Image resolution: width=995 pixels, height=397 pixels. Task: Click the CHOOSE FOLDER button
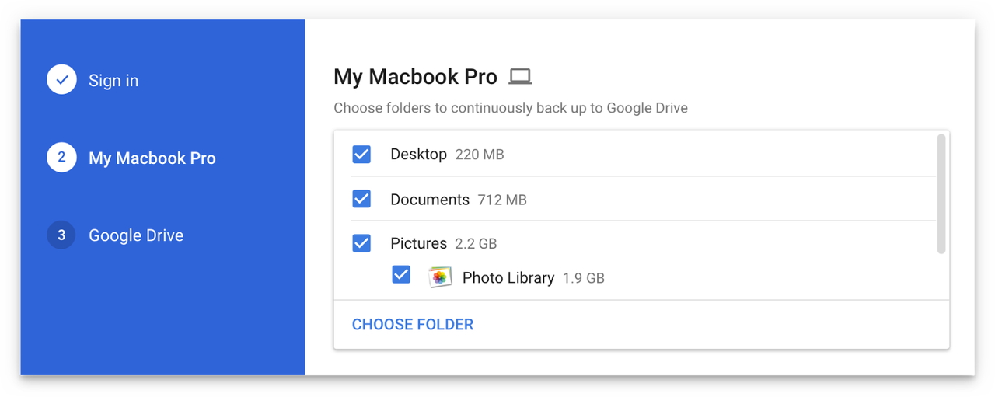point(413,324)
